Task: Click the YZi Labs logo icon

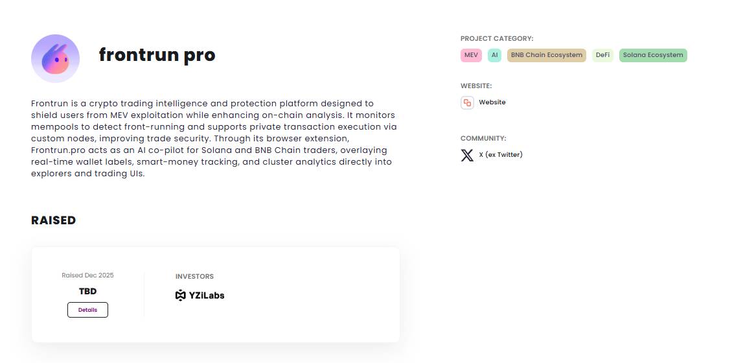Action: coord(181,296)
